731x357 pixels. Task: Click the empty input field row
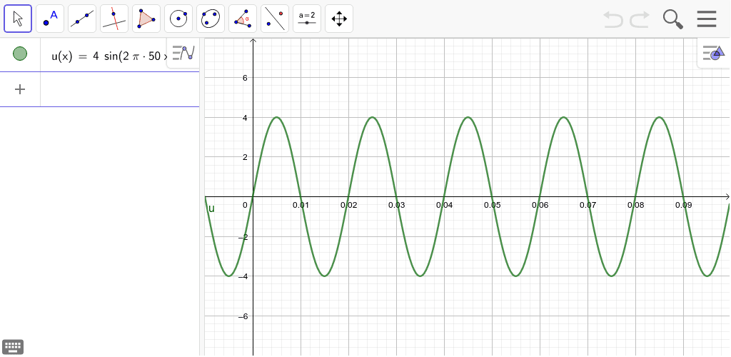[120, 89]
